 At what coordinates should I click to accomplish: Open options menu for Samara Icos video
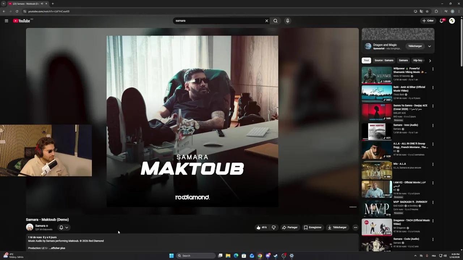(433, 125)
